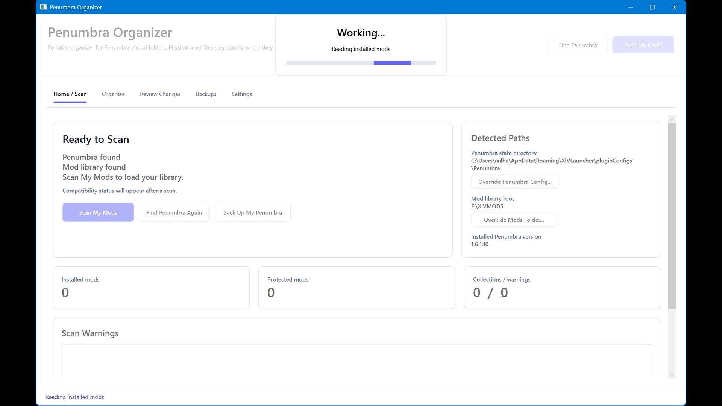Viewport: 722px width, 406px height.
Task: Switch to the Organize tab
Action: [113, 94]
